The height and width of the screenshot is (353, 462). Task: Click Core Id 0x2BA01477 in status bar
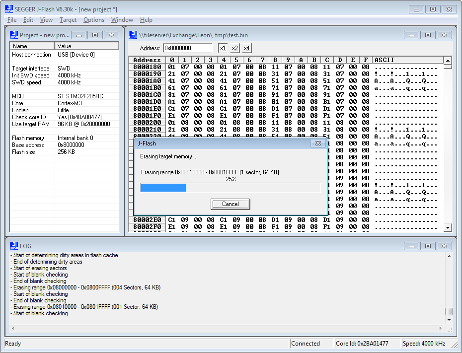pos(368,343)
